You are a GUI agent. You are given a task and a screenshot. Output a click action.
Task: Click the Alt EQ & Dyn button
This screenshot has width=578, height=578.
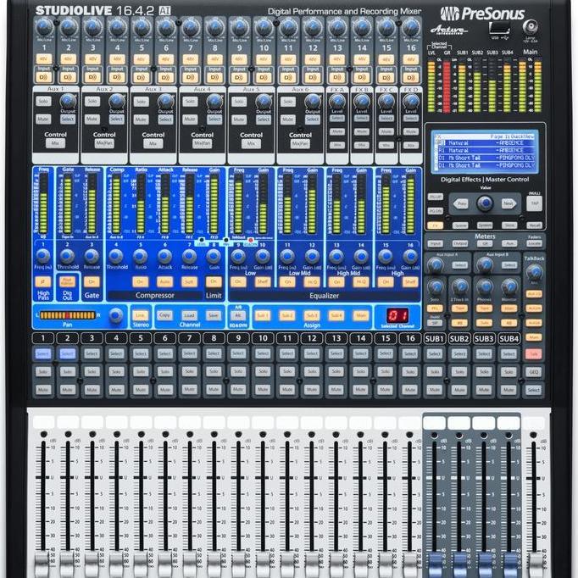238,315
